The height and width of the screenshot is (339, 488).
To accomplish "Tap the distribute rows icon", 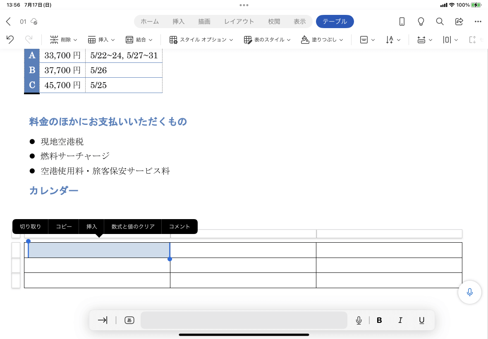I will point(421,40).
